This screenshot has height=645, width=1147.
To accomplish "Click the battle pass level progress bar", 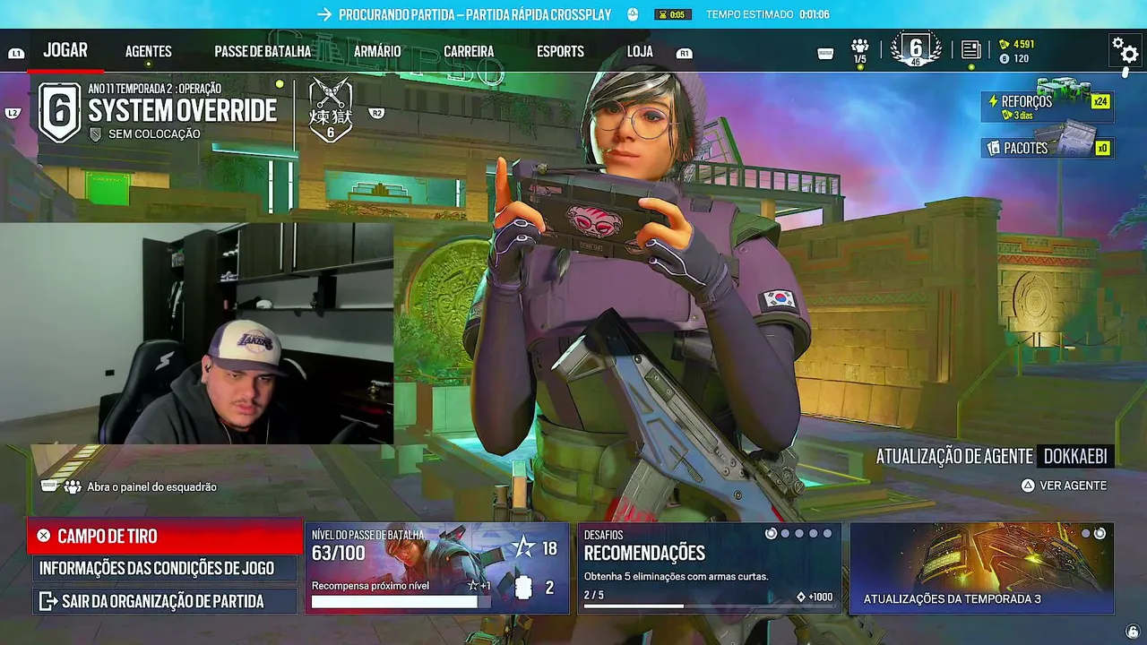I will pyautogui.click(x=401, y=602).
